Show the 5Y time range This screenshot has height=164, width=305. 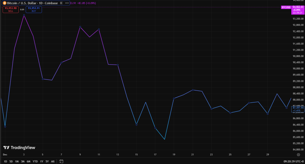click(47, 161)
